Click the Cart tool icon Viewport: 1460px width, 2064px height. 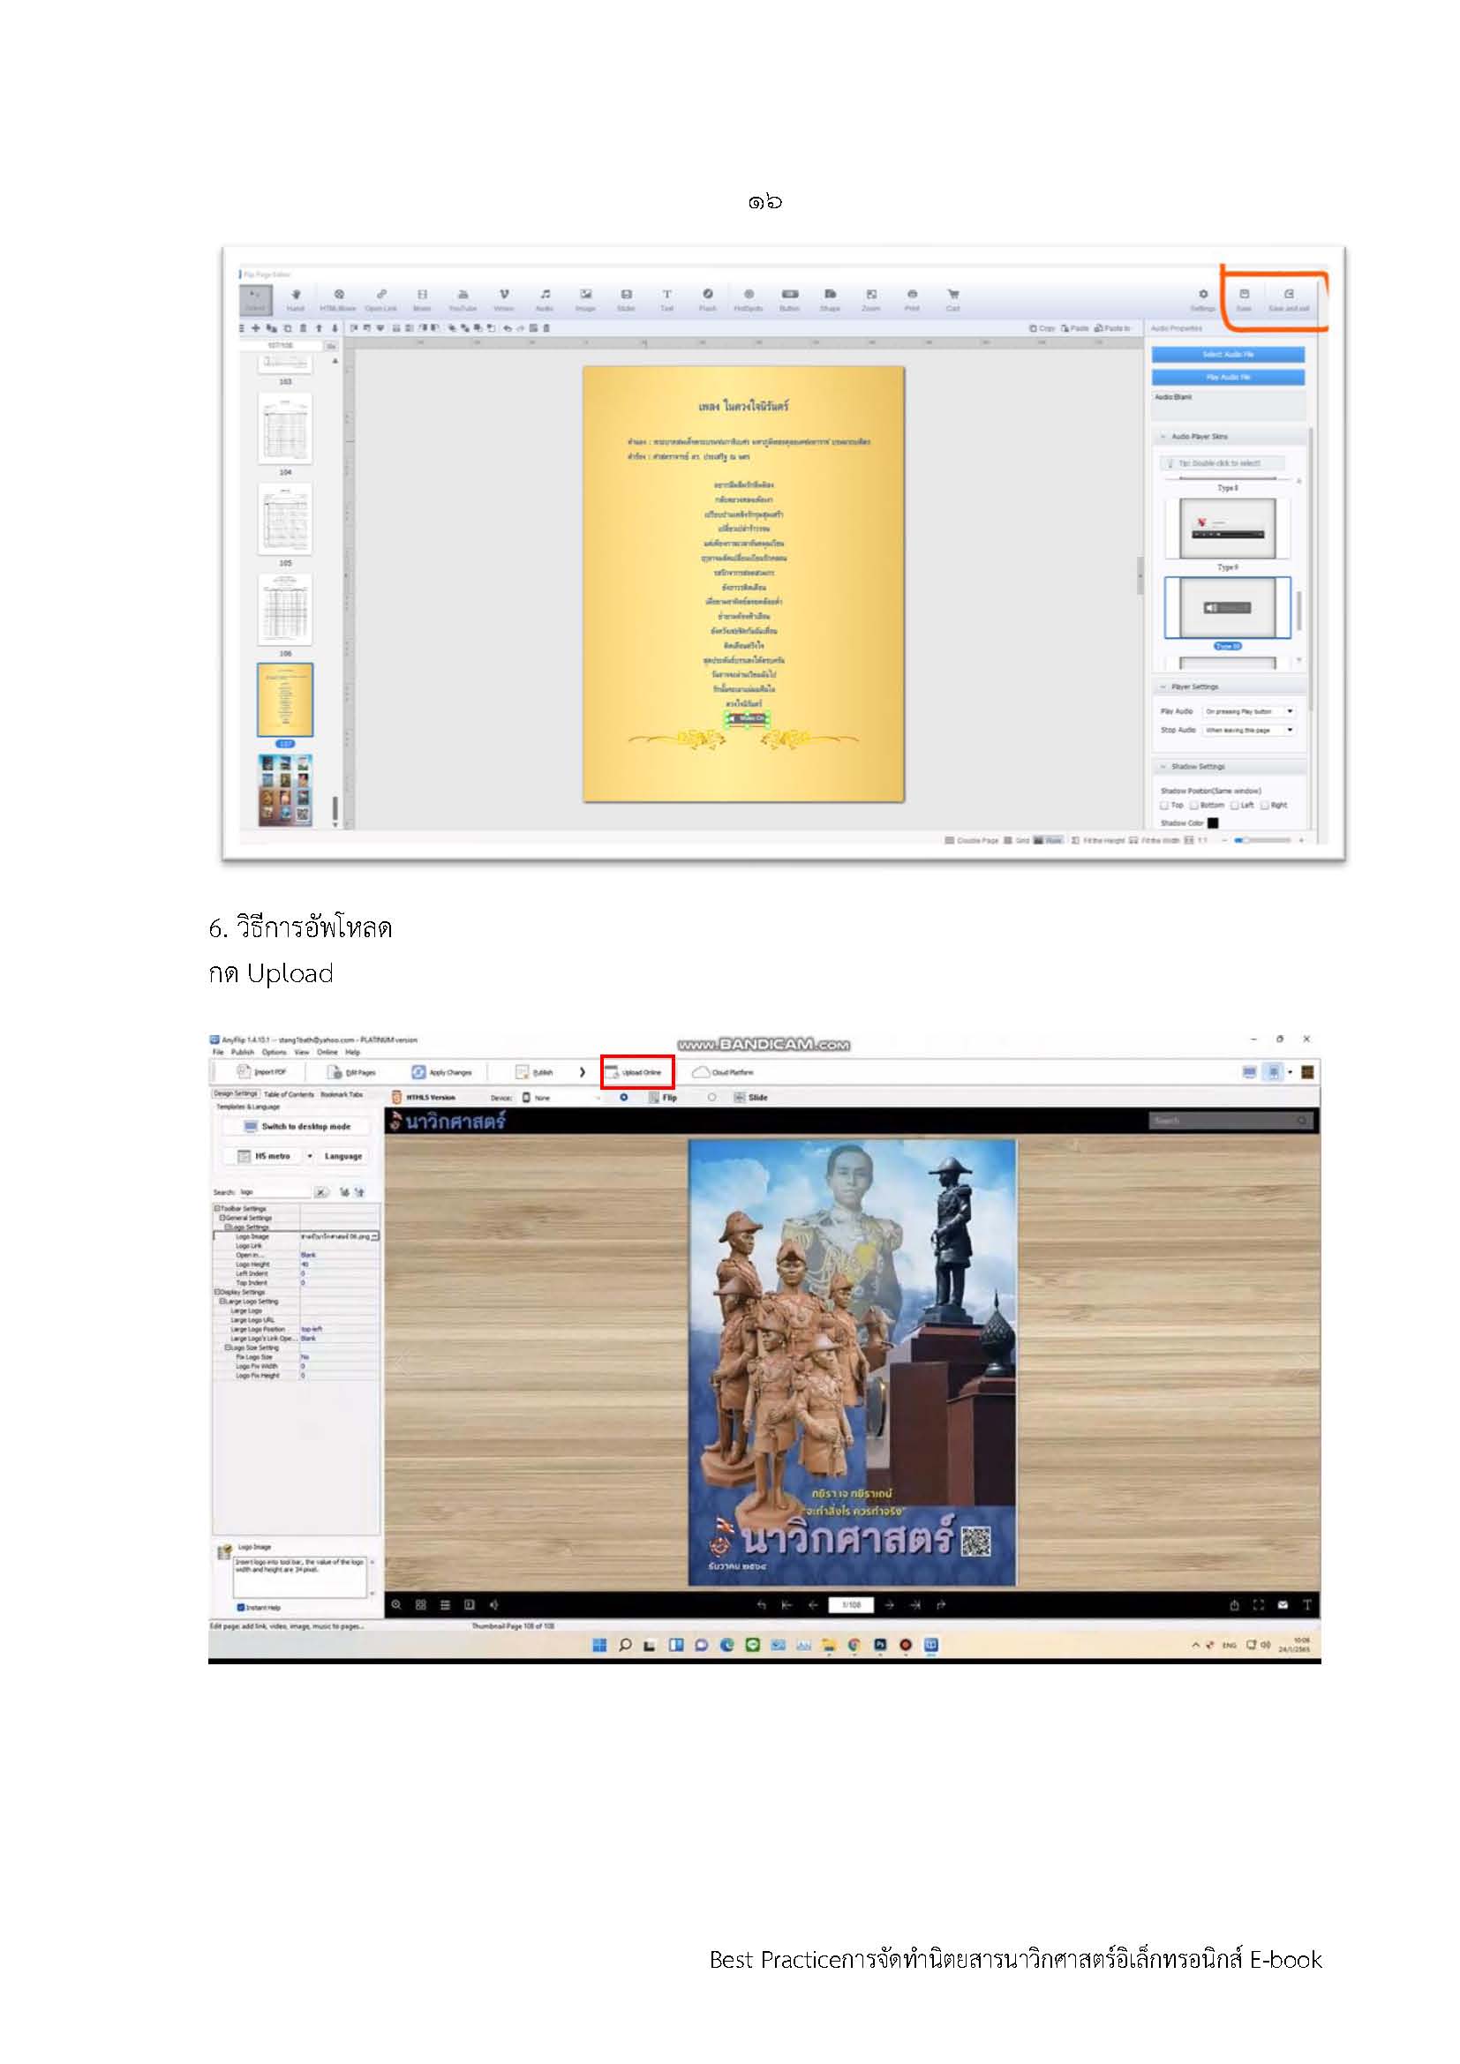click(x=953, y=300)
